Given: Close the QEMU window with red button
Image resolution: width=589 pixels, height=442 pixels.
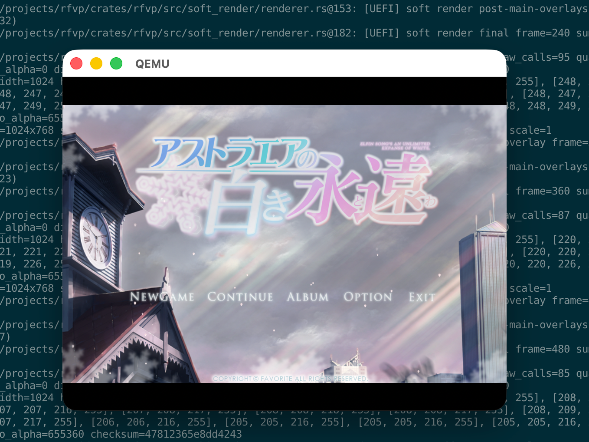Looking at the screenshot, I should pos(76,63).
